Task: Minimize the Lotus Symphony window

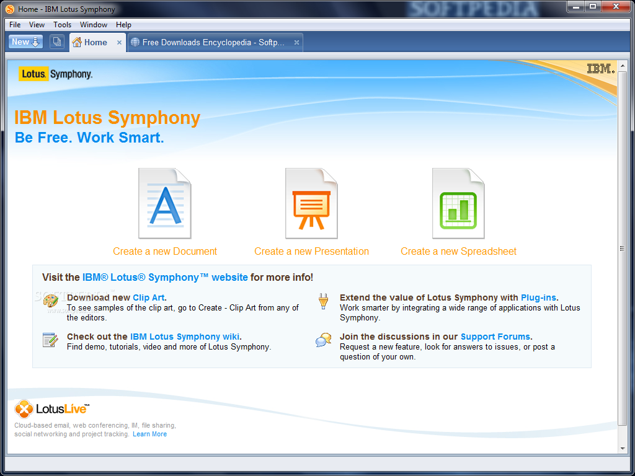Action: (x=576, y=6)
